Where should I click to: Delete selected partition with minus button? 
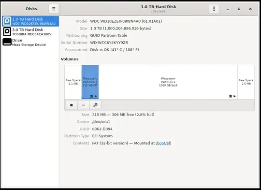[x=84, y=105]
